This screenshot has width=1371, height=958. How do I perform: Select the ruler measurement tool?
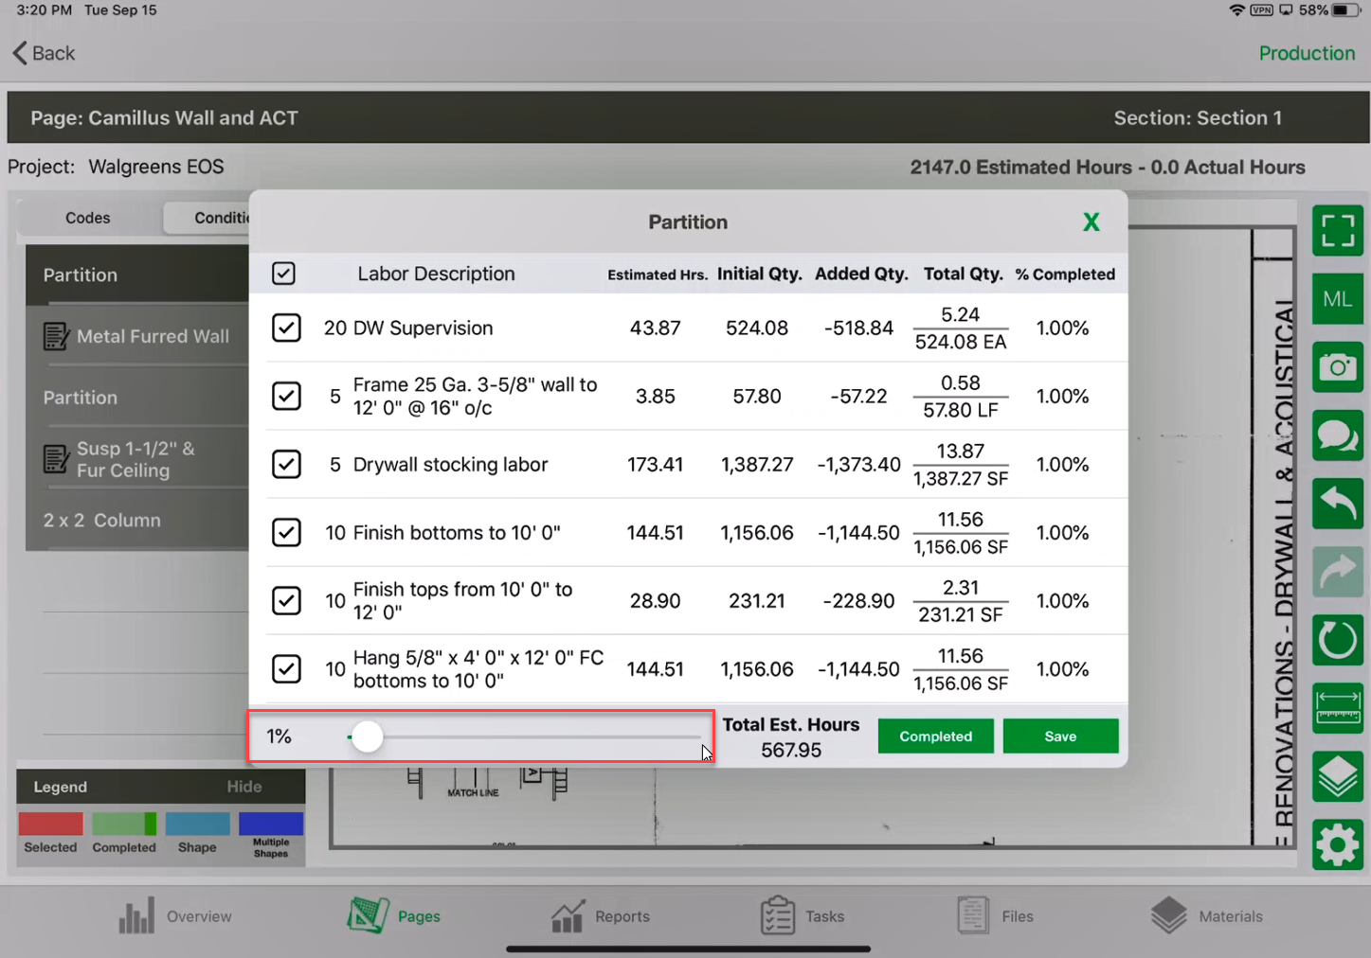coord(1337,708)
